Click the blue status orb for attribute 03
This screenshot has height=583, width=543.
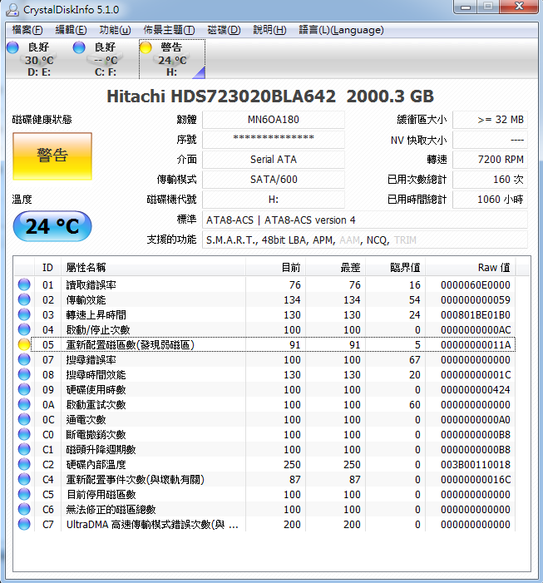pos(24,314)
